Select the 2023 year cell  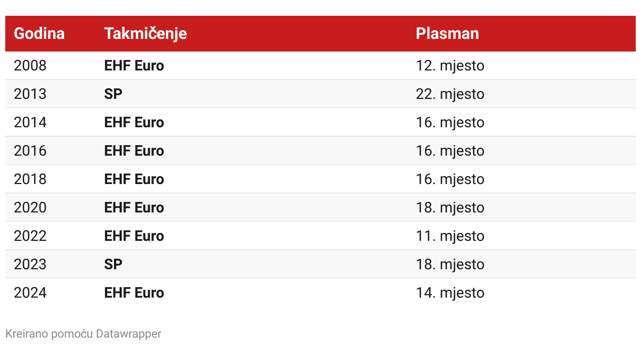click(x=30, y=264)
